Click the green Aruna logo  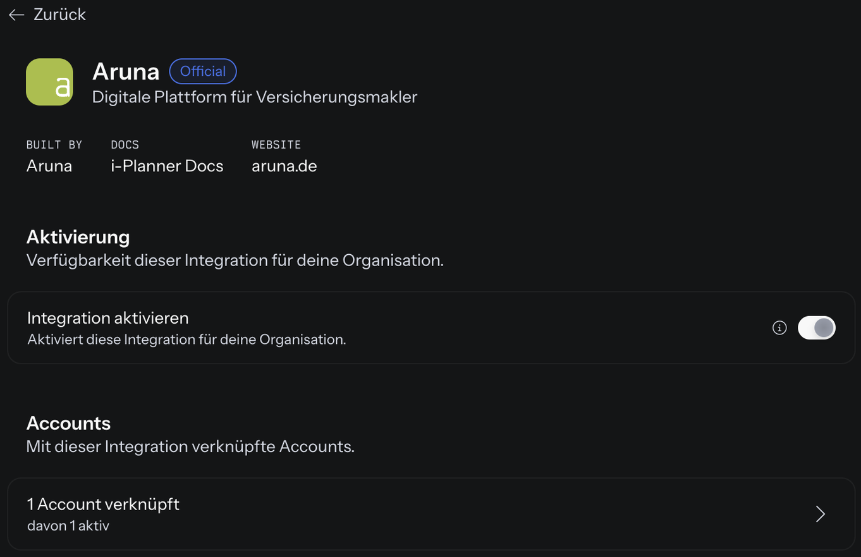click(49, 82)
